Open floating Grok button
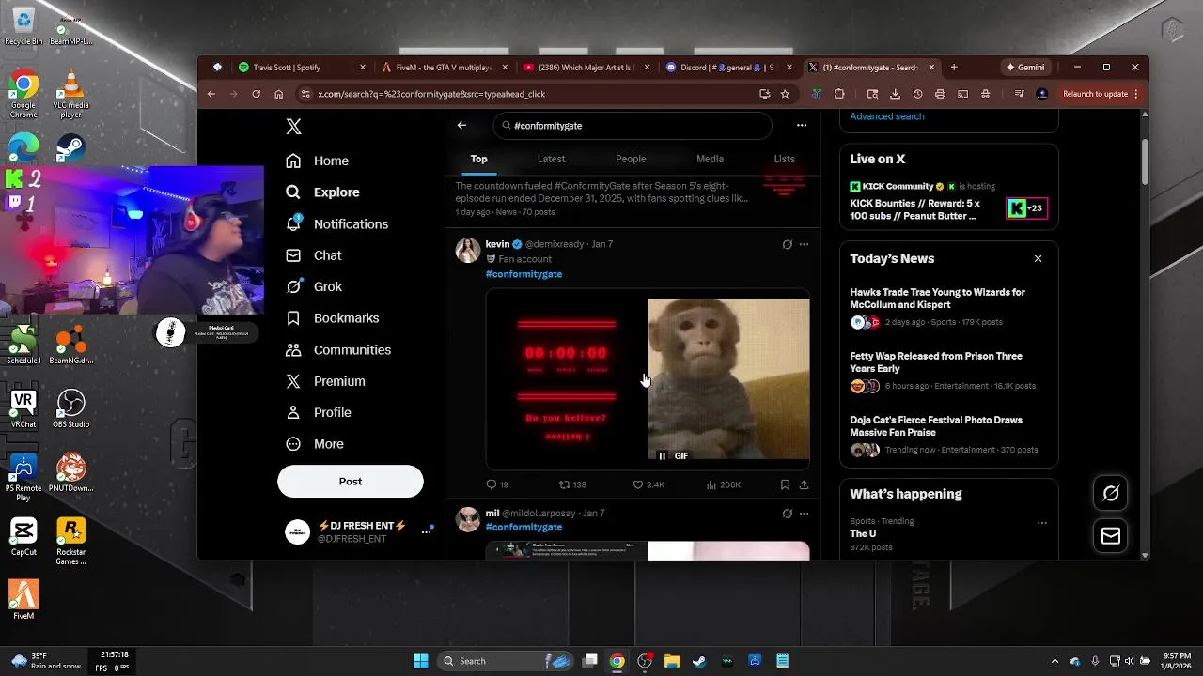The height and width of the screenshot is (676, 1203). point(1111,493)
